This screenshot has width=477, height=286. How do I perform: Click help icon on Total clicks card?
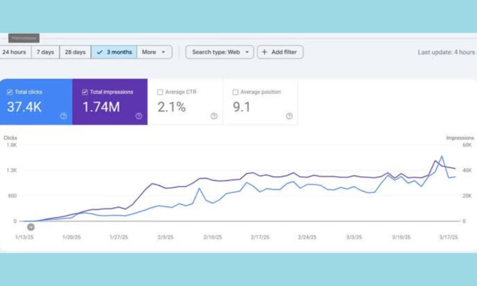pos(64,116)
